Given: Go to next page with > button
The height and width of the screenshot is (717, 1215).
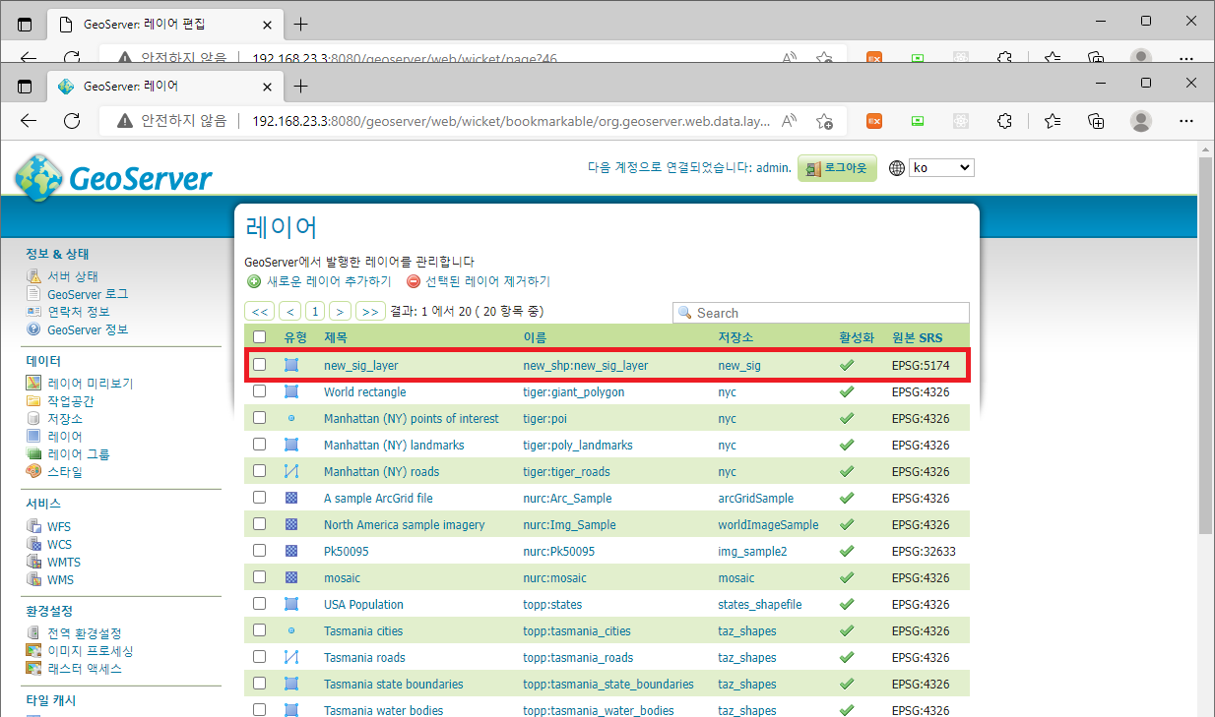Looking at the screenshot, I should [340, 312].
